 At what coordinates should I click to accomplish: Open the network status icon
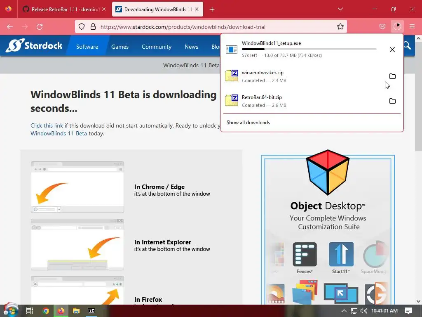354,311
